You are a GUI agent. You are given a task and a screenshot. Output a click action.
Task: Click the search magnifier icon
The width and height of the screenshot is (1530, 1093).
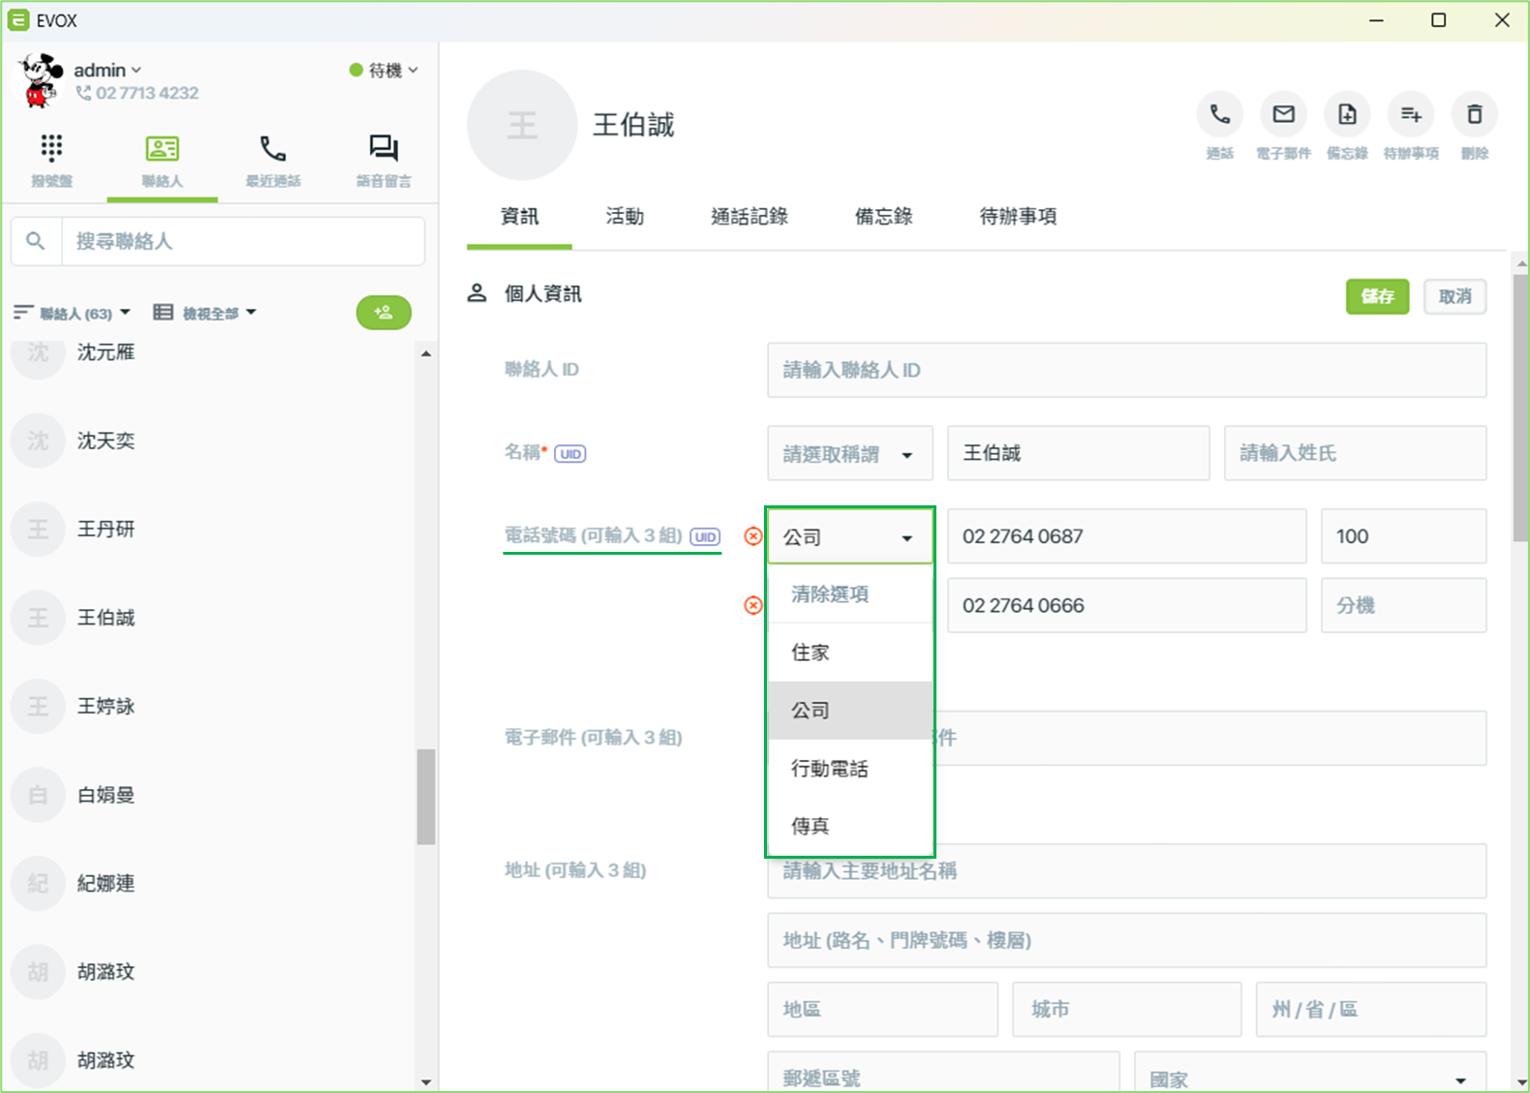(x=36, y=241)
